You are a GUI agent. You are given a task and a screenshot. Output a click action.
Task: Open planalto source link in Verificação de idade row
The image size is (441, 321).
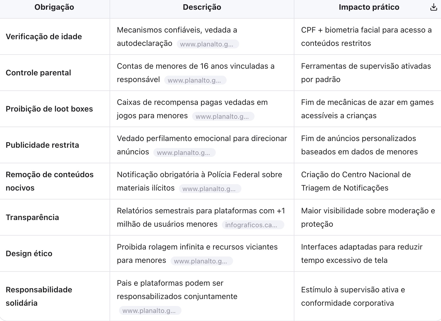(208, 44)
